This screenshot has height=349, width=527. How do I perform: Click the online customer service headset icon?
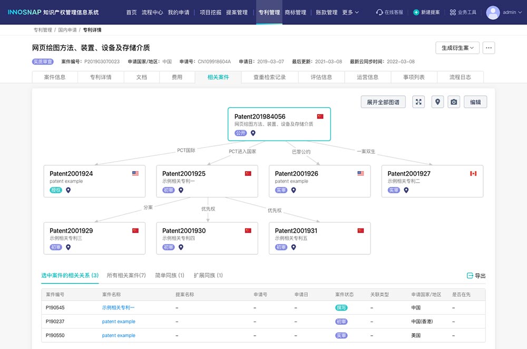379,12
